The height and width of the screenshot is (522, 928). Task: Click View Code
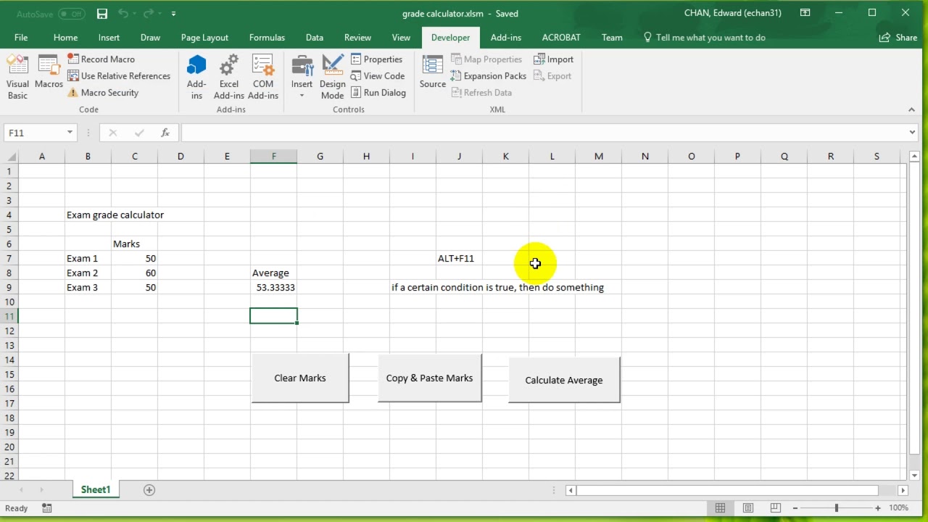[378, 76]
